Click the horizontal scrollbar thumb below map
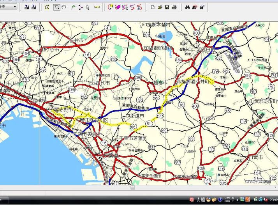Screen dimensions: 278x209 tap(133, 188)
